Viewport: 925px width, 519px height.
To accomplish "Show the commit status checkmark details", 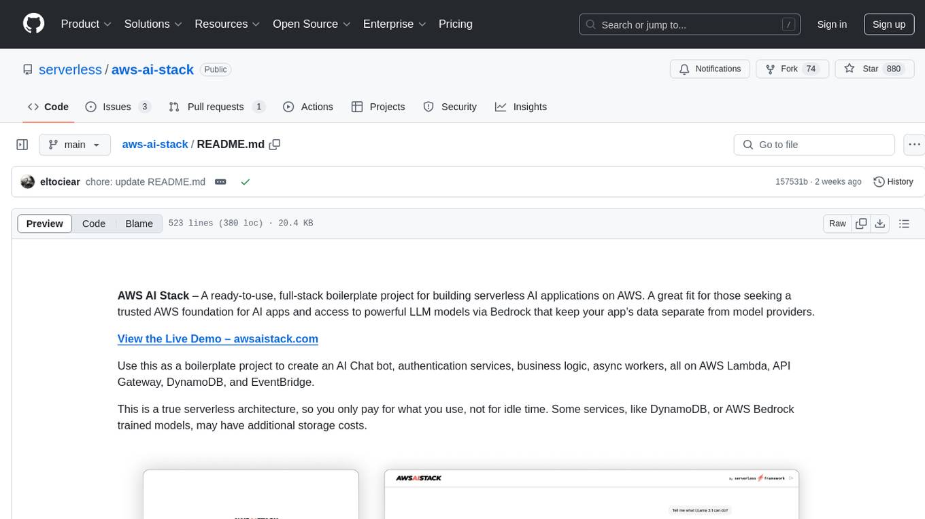I will (246, 182).
